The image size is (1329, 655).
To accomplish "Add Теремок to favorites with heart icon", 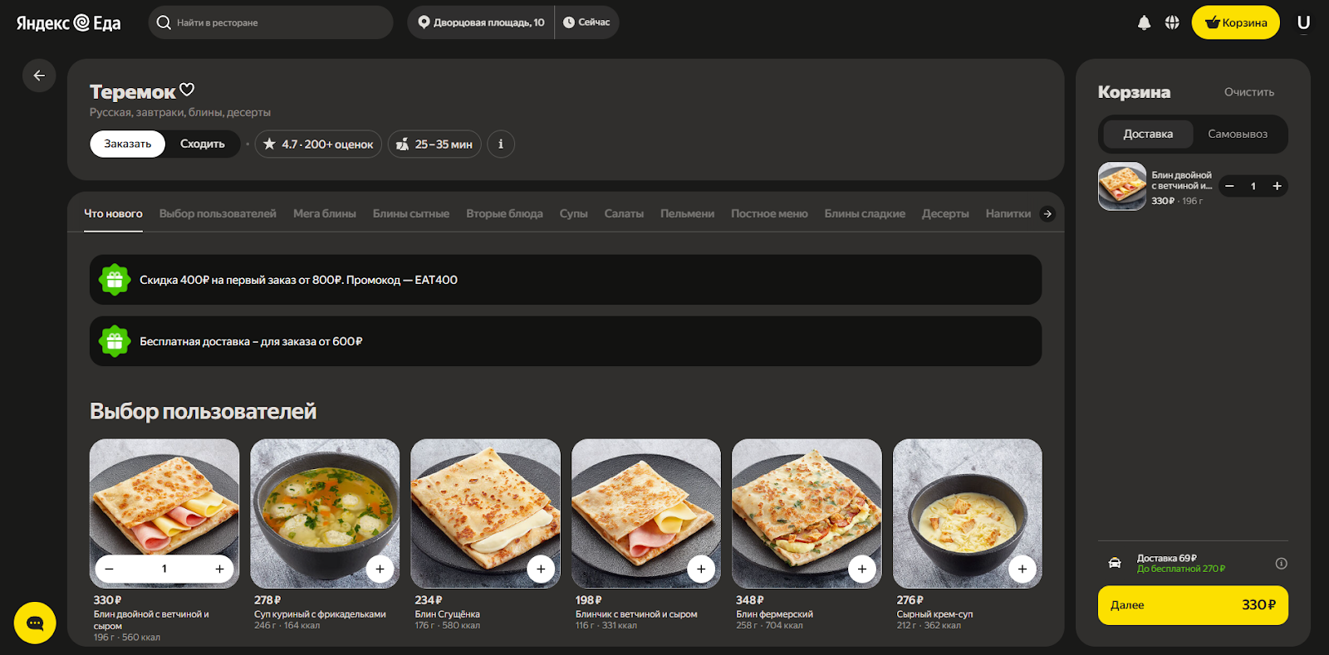I will click(x=187, y=90).
